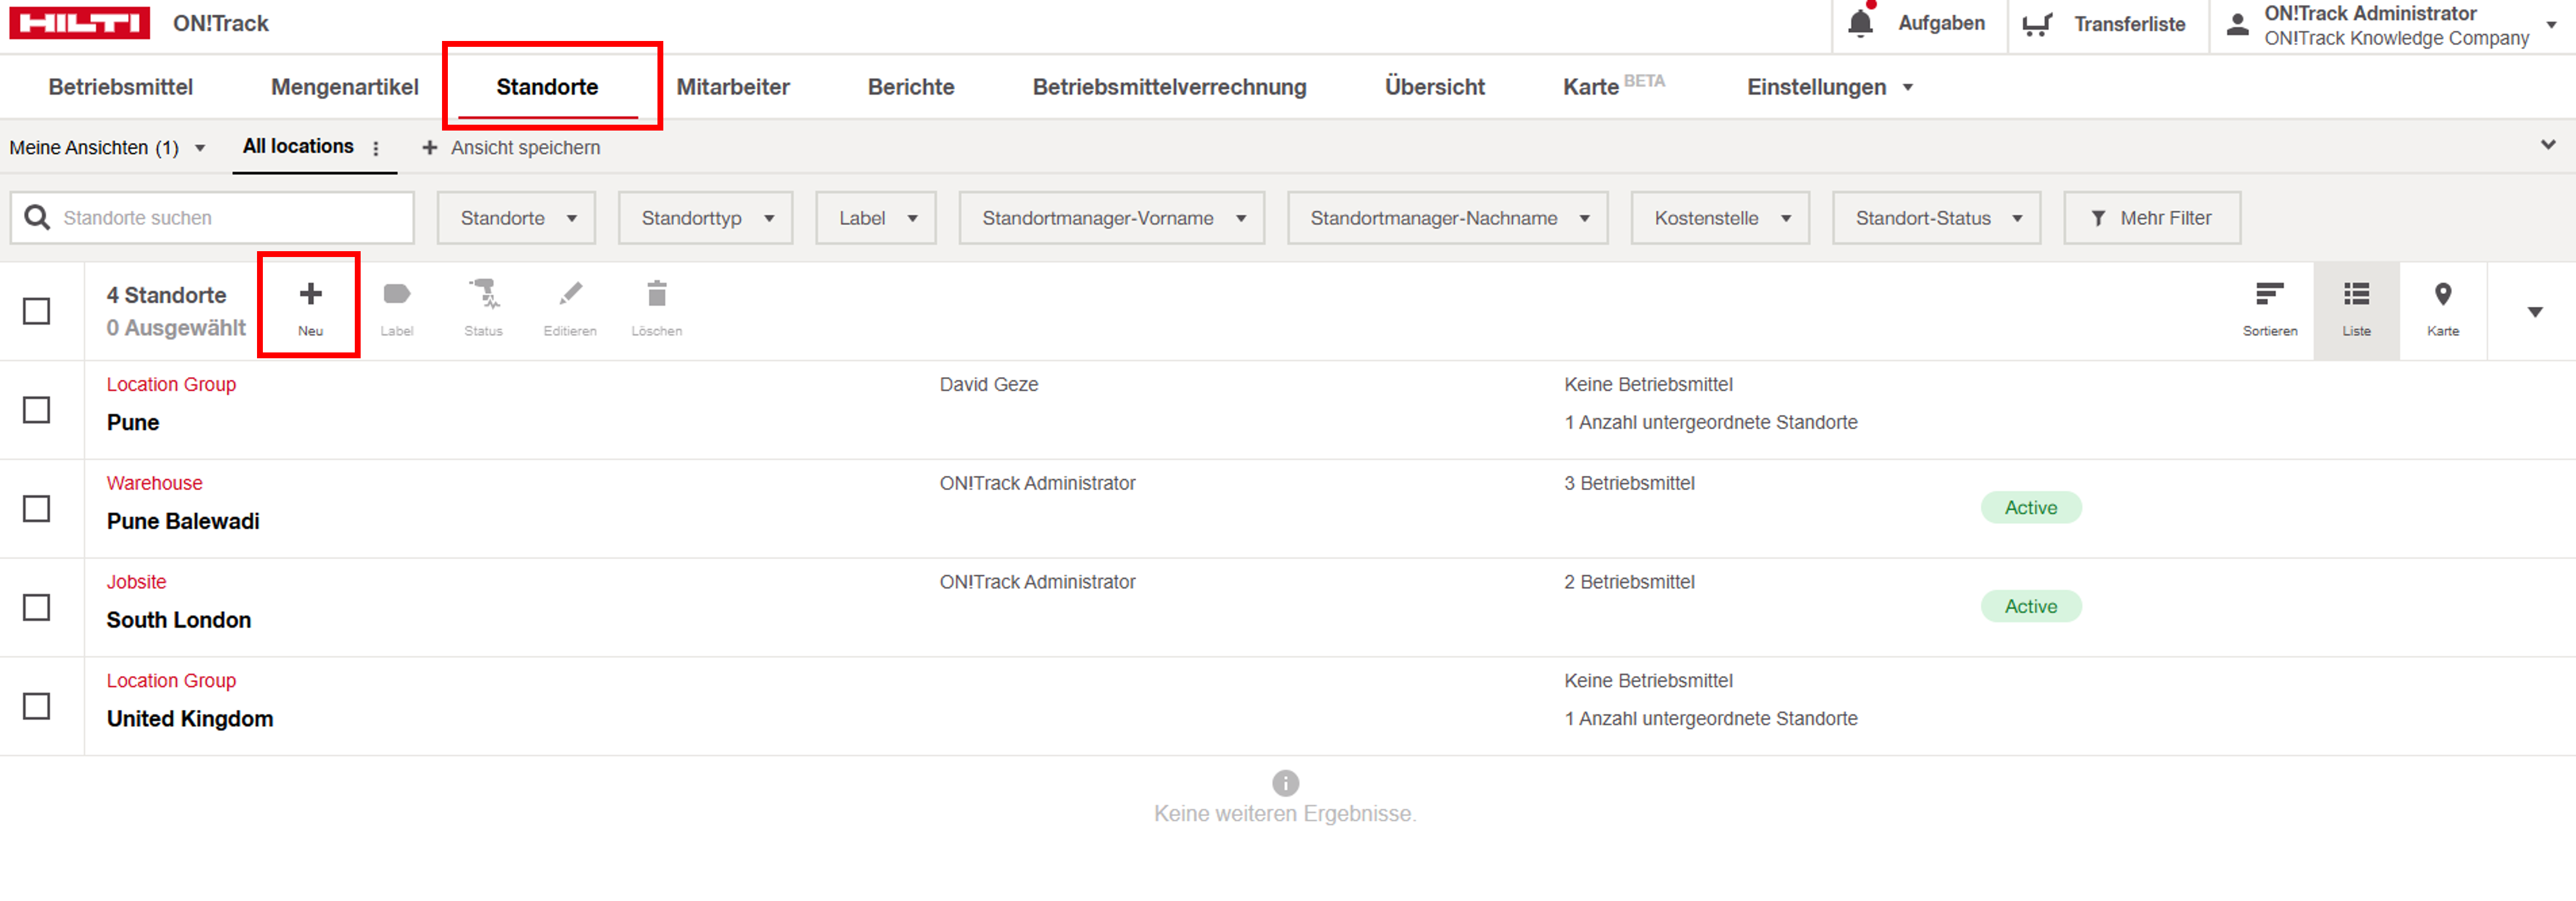Open the Standorttyp filter dropdown

pos(705,218)
